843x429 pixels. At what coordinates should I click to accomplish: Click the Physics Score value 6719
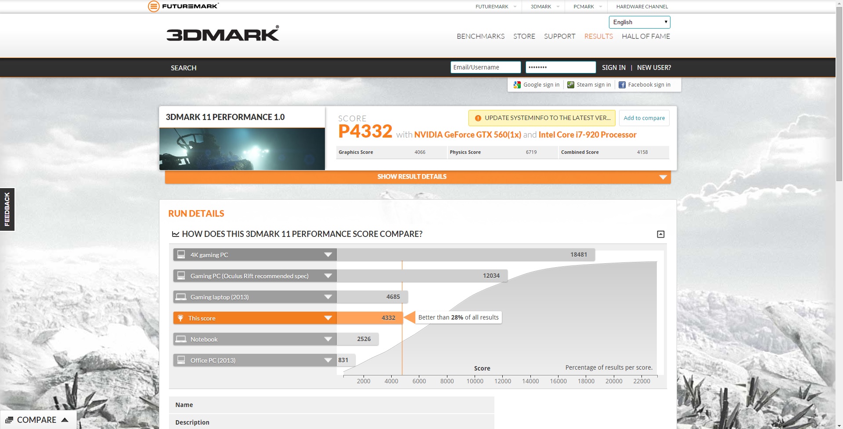[x=531, y=153]
